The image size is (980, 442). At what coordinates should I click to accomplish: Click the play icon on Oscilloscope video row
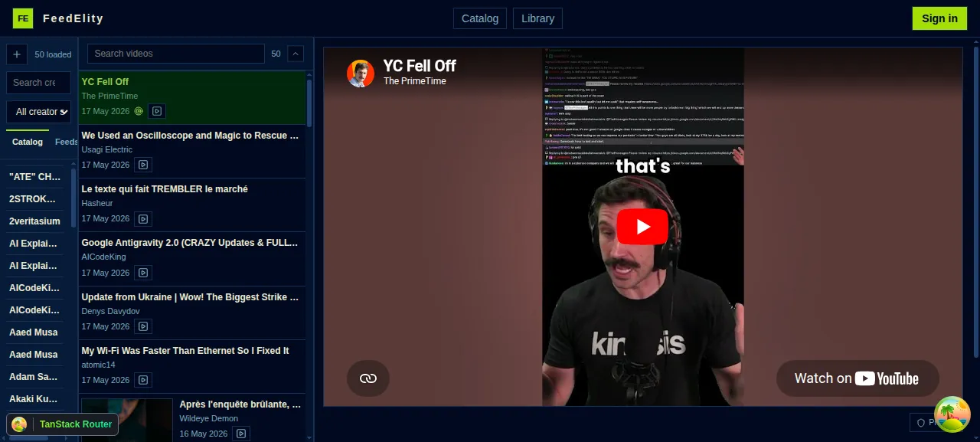tap(143, 165)
